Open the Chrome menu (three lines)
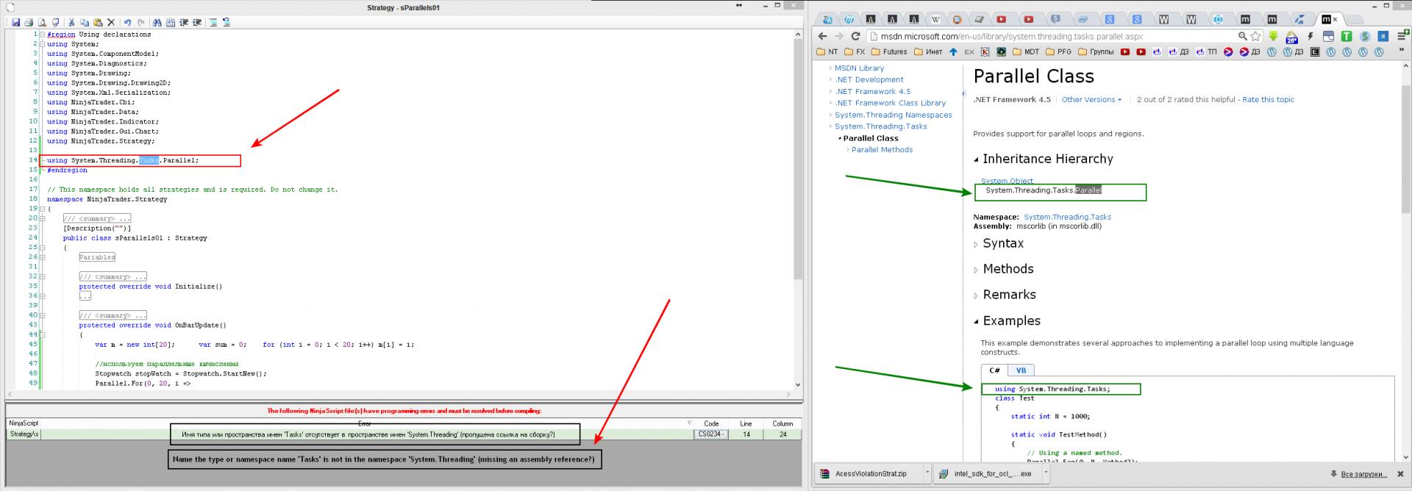This screenshot has height=491, width=1412. (1402, 36)
